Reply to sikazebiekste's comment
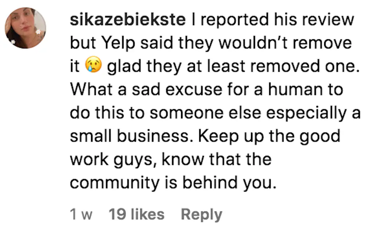Viewport: 373px width, 229px height. pos(201,214)
